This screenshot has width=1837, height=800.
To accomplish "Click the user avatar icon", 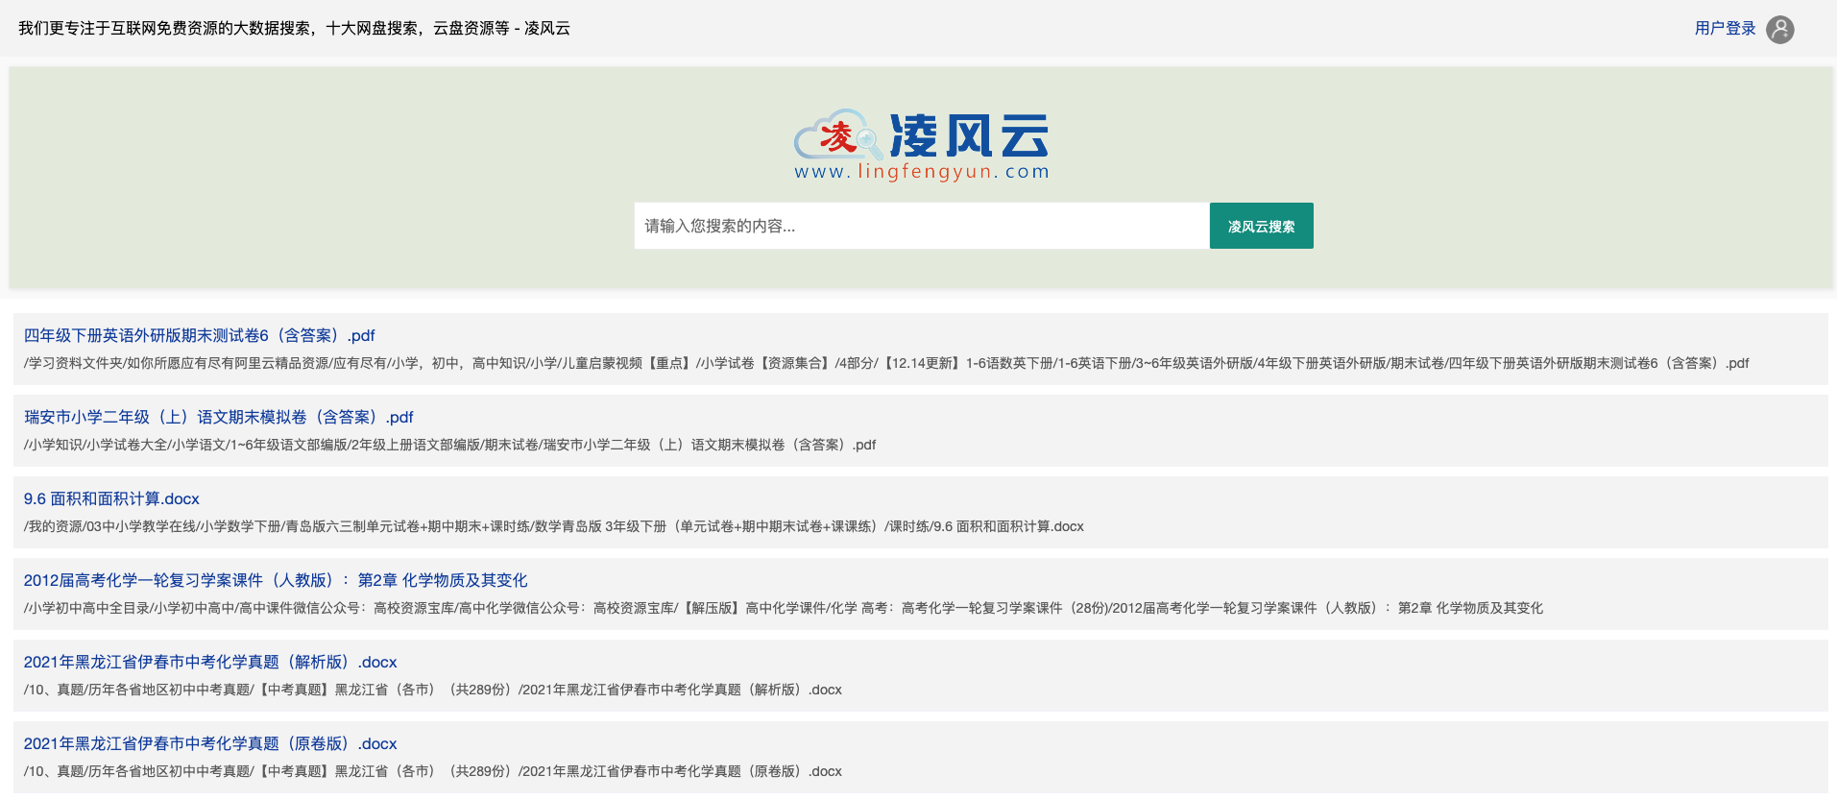I will [x=1779, y=30].
